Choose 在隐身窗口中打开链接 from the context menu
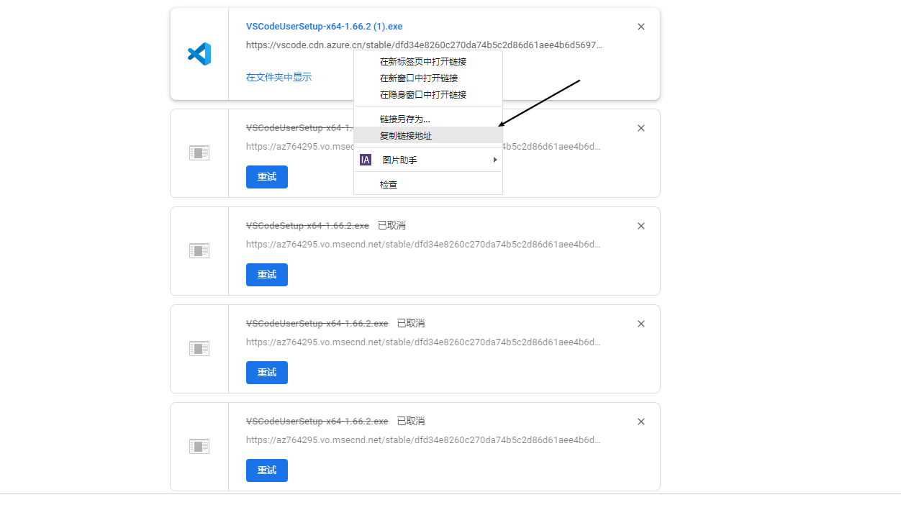This screenshot has height=523, width=901. [428, 94]
